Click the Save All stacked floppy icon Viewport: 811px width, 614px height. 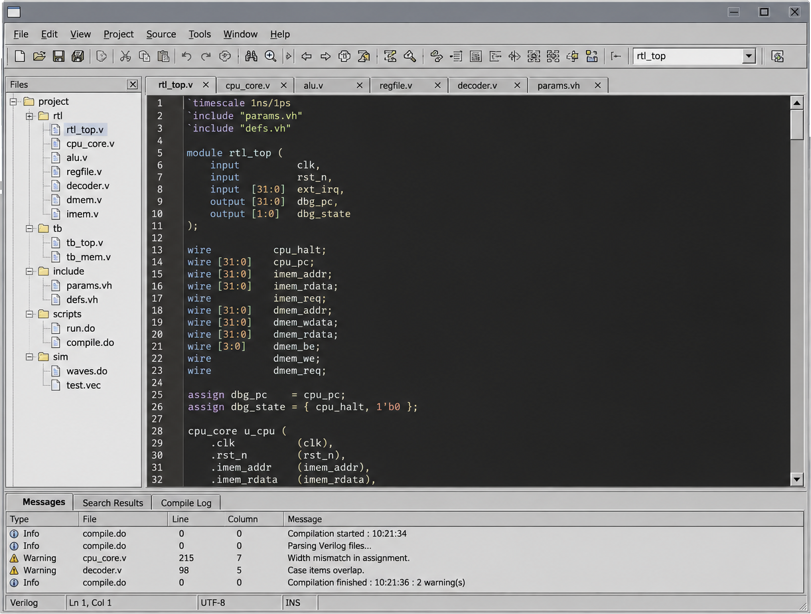(78, 56)
